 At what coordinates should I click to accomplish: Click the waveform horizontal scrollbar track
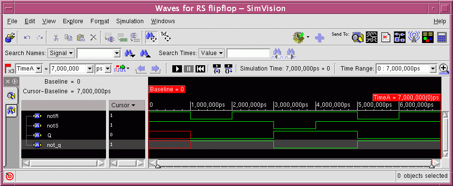point(294,163)
